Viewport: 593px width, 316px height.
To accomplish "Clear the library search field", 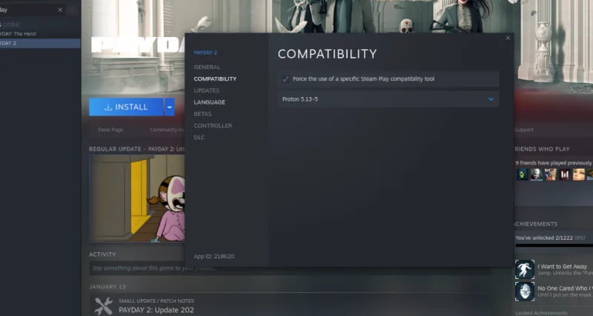I will (60, 10).
